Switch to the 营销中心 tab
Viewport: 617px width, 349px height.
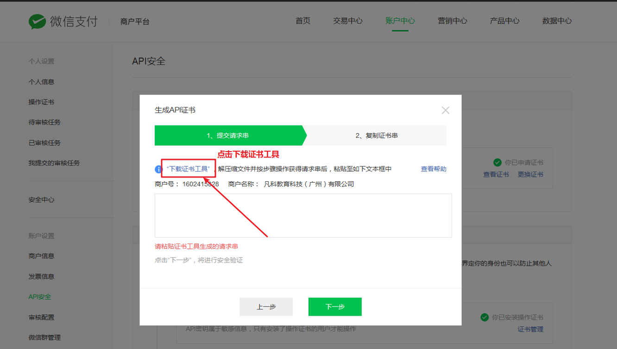click(x=453, y=21)
